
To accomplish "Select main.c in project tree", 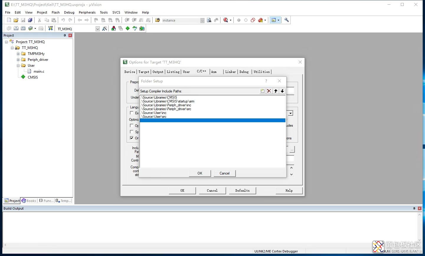I will tap(39, 71).
